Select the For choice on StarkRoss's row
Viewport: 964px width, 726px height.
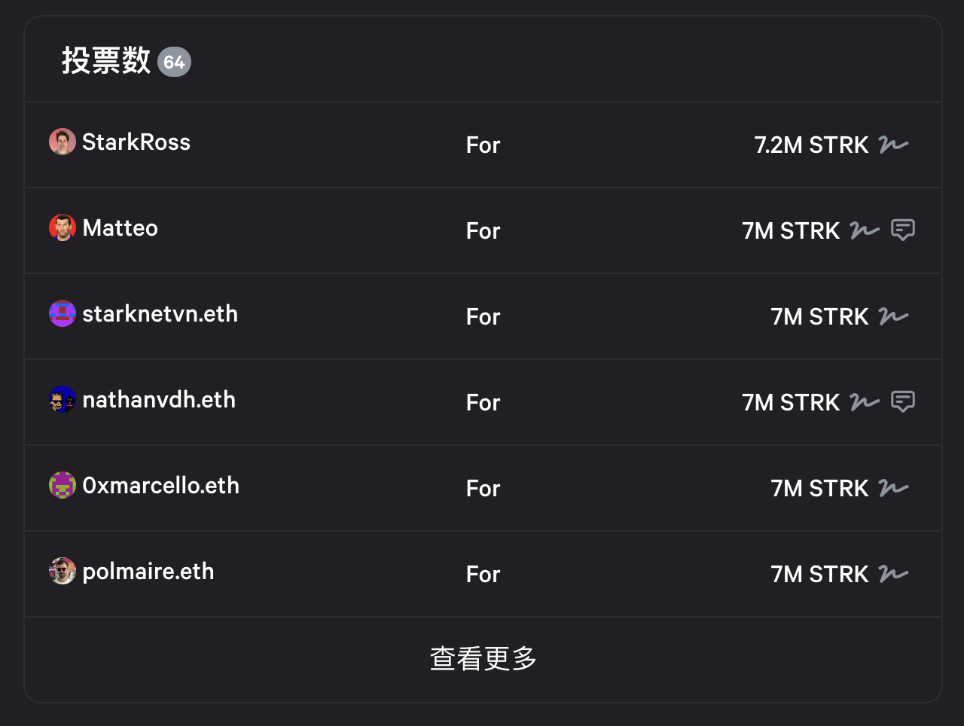click(x=482, y=145)
